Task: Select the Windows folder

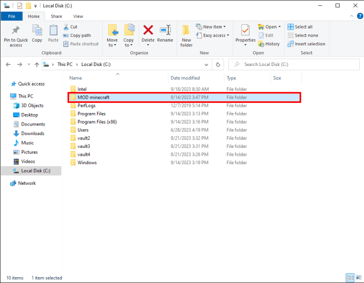Action: pyautogui.click(x=87, y=163)
